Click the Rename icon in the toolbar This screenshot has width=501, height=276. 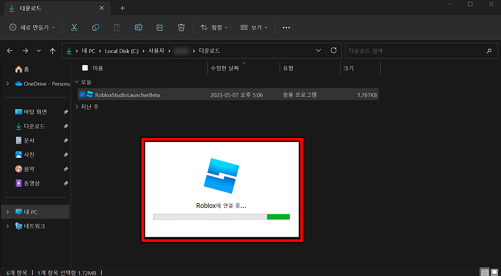(x=138, y=27)
